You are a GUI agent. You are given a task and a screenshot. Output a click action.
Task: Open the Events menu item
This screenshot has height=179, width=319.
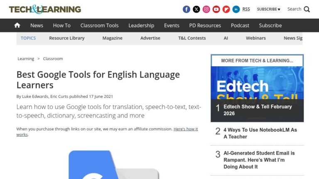[172, 25]
